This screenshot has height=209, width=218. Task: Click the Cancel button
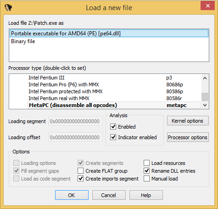pyautogui.click(x=109, y=195)
